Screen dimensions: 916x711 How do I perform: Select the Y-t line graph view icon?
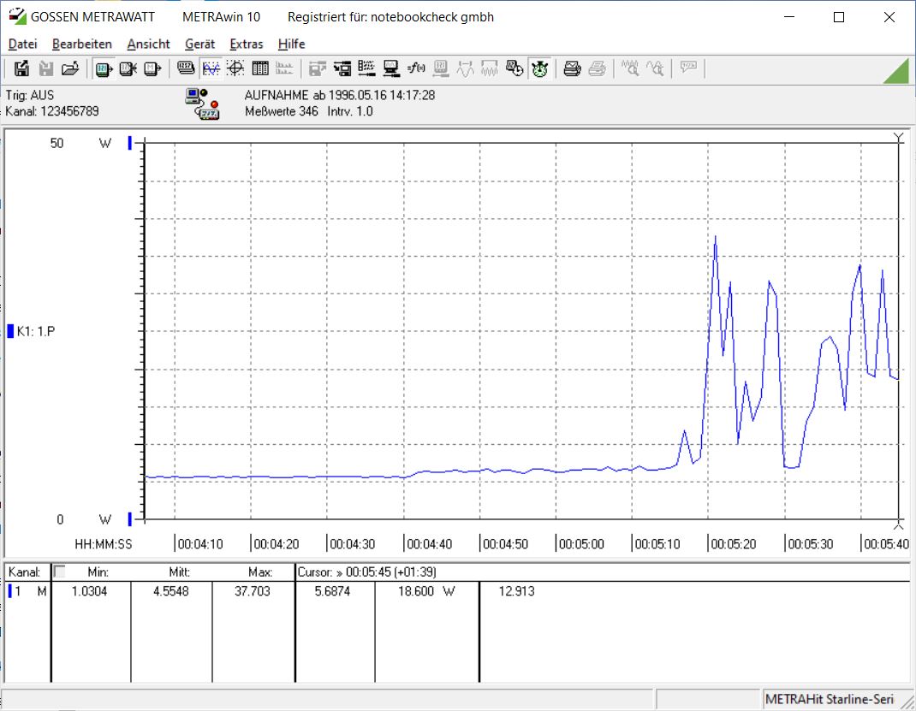pos(211,69)
